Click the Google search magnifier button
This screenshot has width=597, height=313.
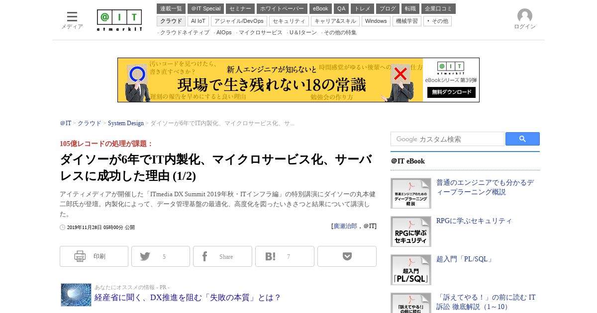[522, 139]
